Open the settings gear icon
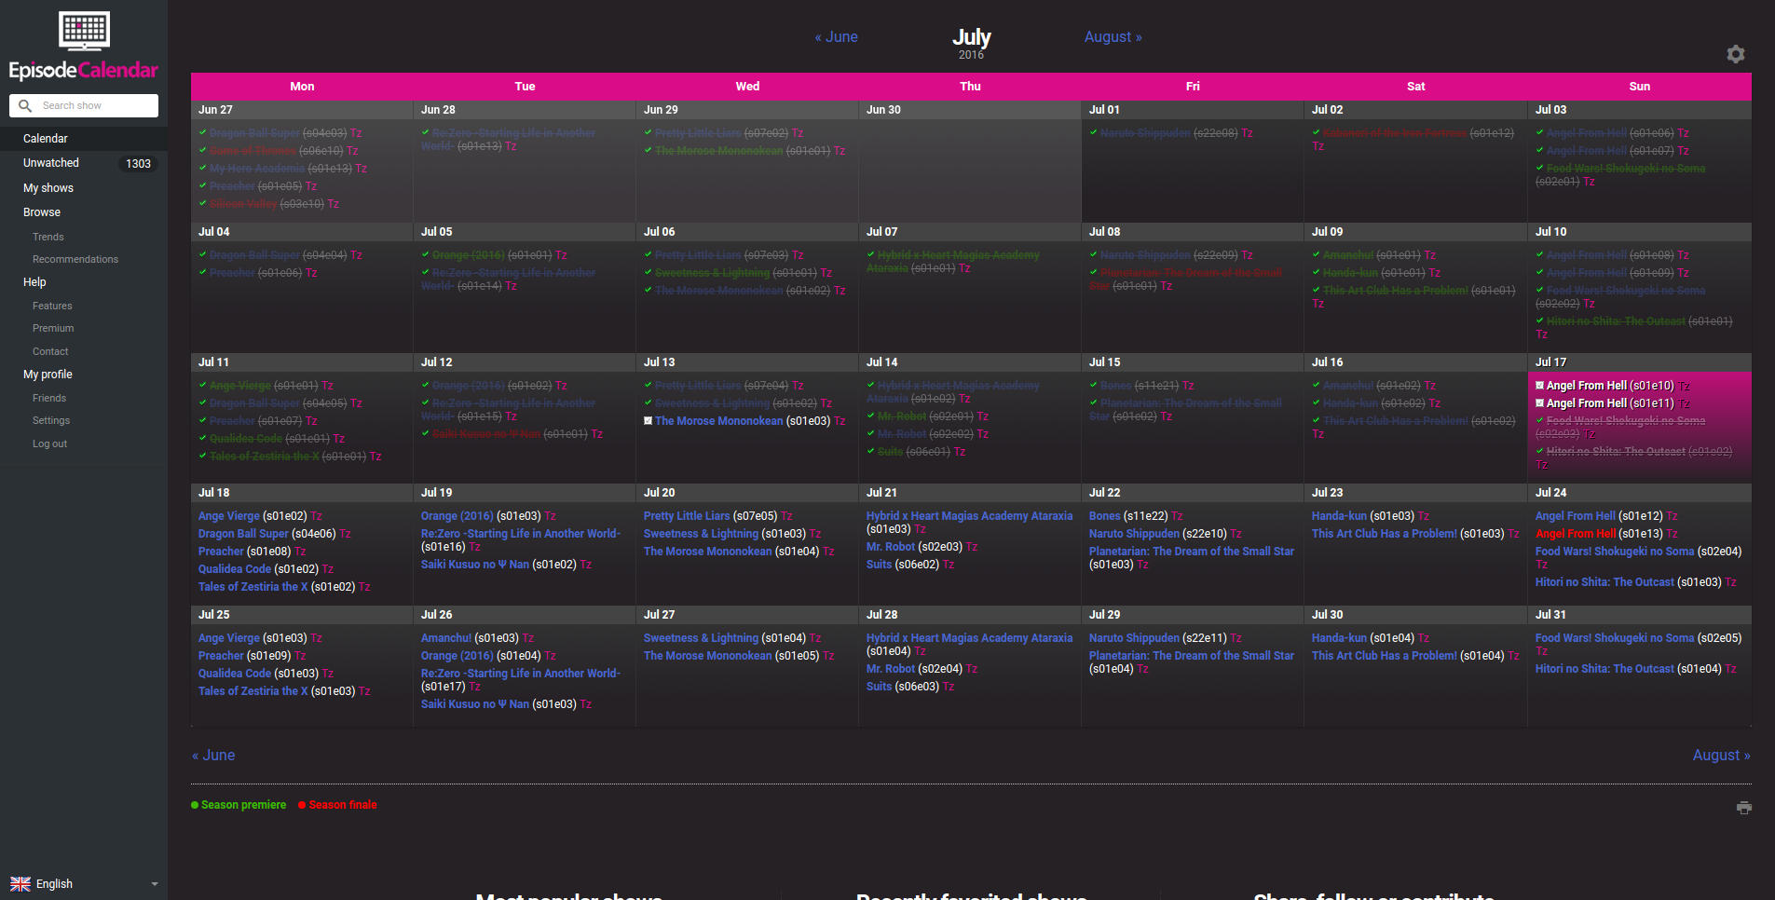 [1735, 54]
